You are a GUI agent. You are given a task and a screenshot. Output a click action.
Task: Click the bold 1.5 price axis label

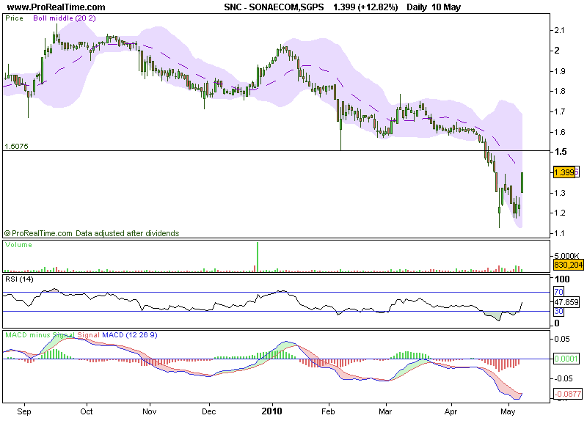point(561,152)
